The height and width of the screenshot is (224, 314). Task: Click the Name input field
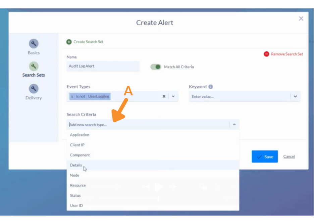click(103, 66)
